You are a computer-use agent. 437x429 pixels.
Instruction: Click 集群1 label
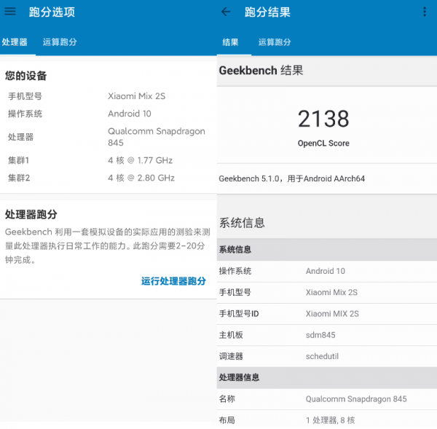click(x=18, y=160)
